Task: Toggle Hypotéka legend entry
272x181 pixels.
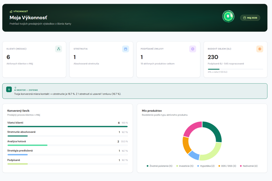Action: (x=206, y=166)
